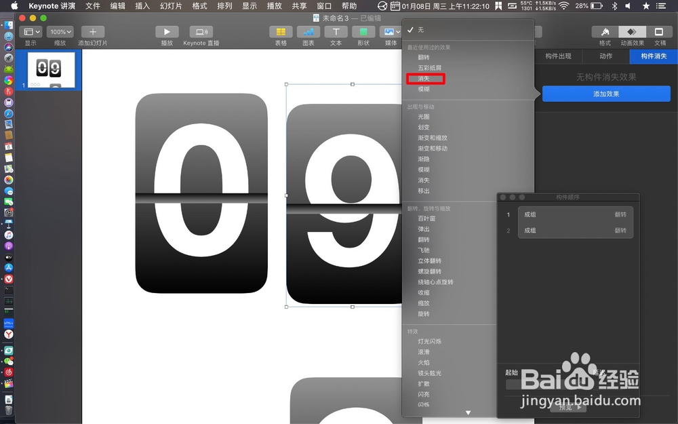Insert a chart via 图表 icon
Image resolution: width=678 pixels, height=424 pixels.
[308, 32]
